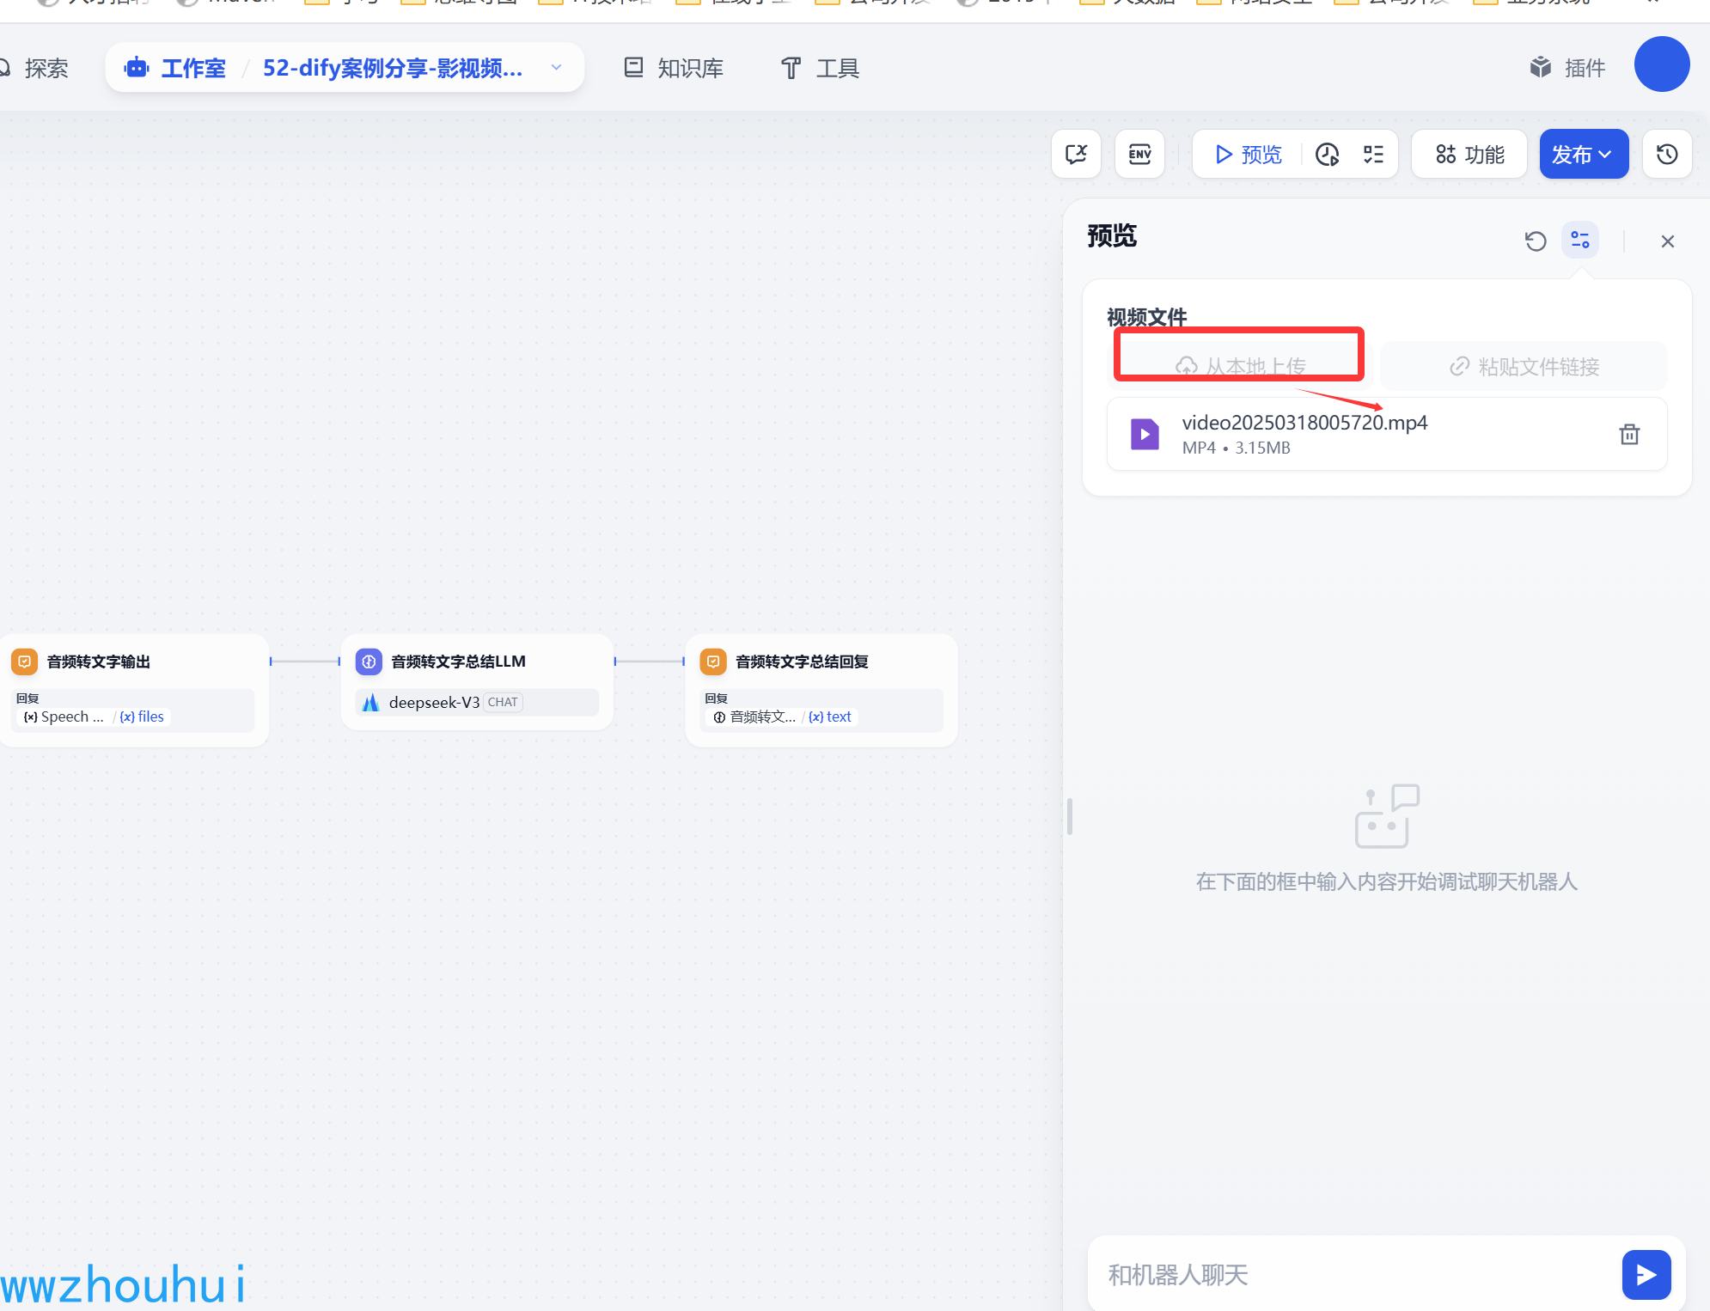Viewport: 1710px width, 1311px height.
Task: Delete video20250318005720.mp4 with trash icon
Action: [x=1628, y=434]
